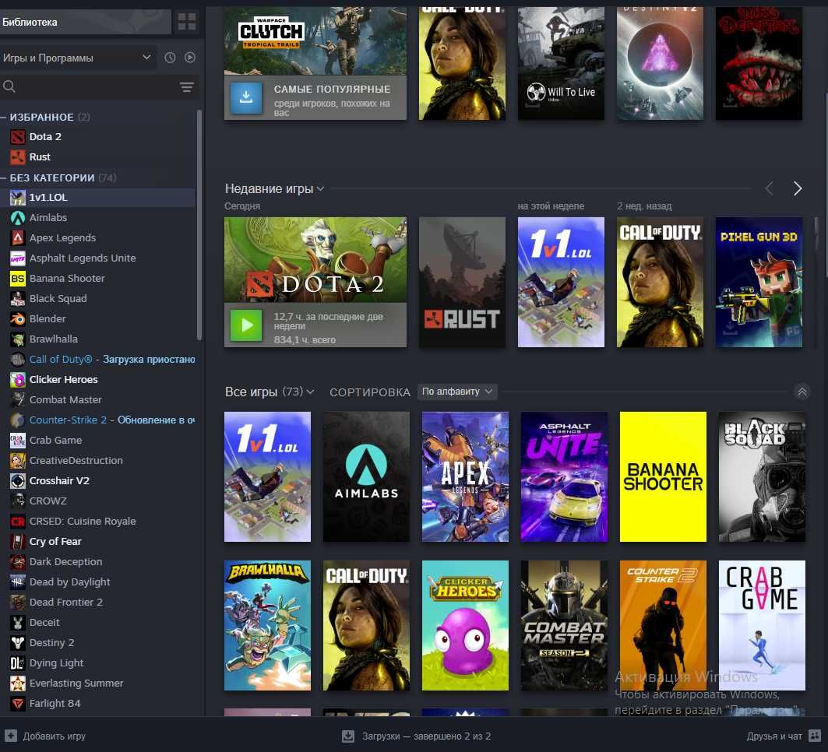The image size is (828, 752).
Task: Click the Rust icon in favorites
Action: pyautogui.click(x=17, y=156)
